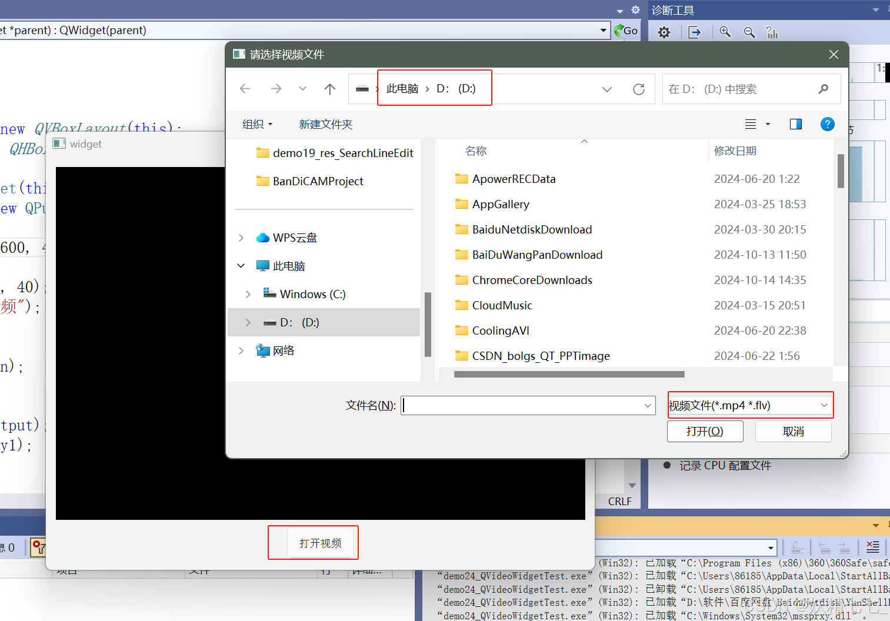Change the file view layout icon

(x=751, y=124)
